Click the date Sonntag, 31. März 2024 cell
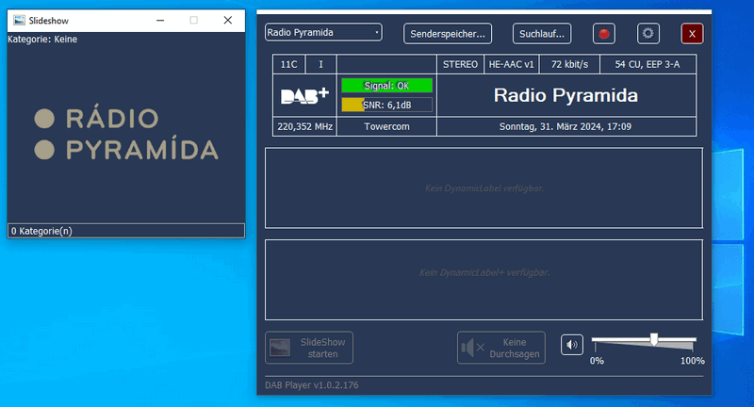 [x=566, y=127]
